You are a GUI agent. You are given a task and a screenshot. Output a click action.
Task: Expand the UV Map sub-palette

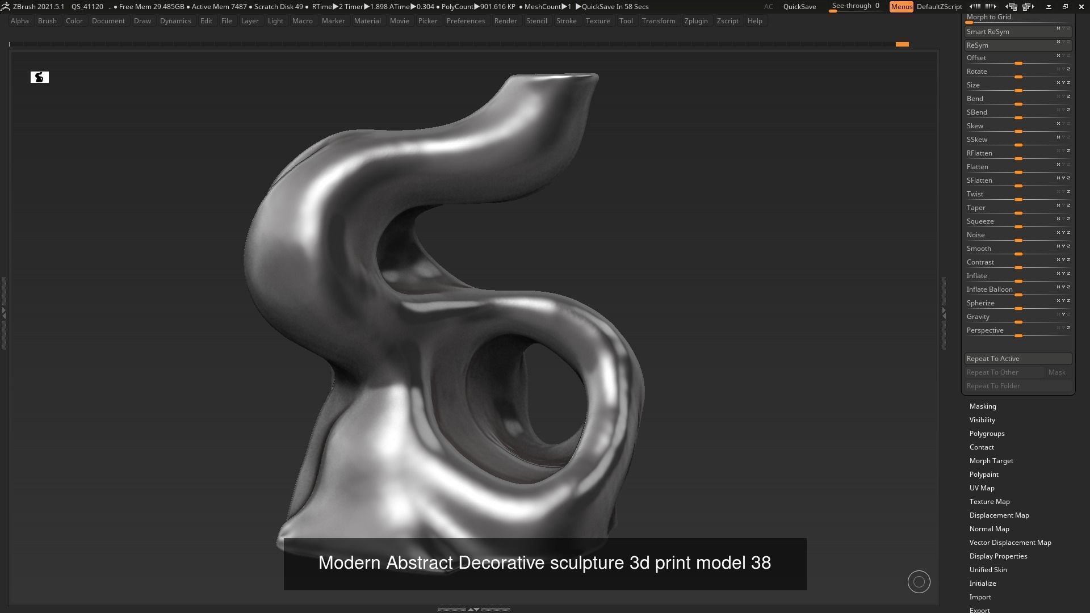[982, 488]
